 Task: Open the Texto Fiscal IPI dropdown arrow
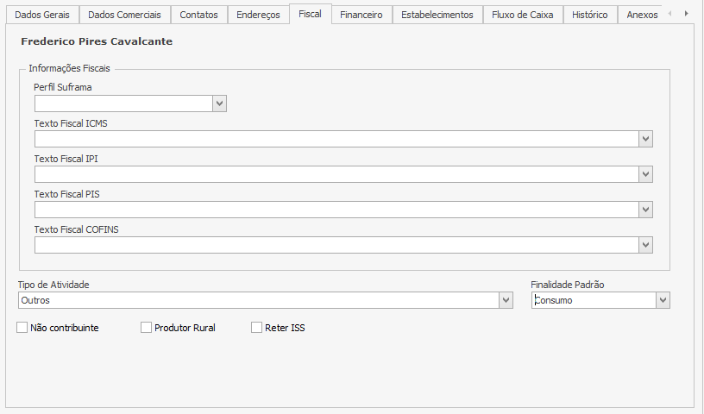[645, 174]
